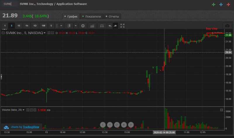The height and width of the screenshot is (138, 234).
Task: Click the green 21.89 price axis label
Action: coord(228,35)
